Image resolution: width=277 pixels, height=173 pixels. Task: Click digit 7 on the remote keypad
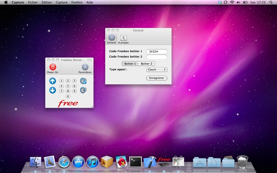pyautogui.click(x=61, y=91)
